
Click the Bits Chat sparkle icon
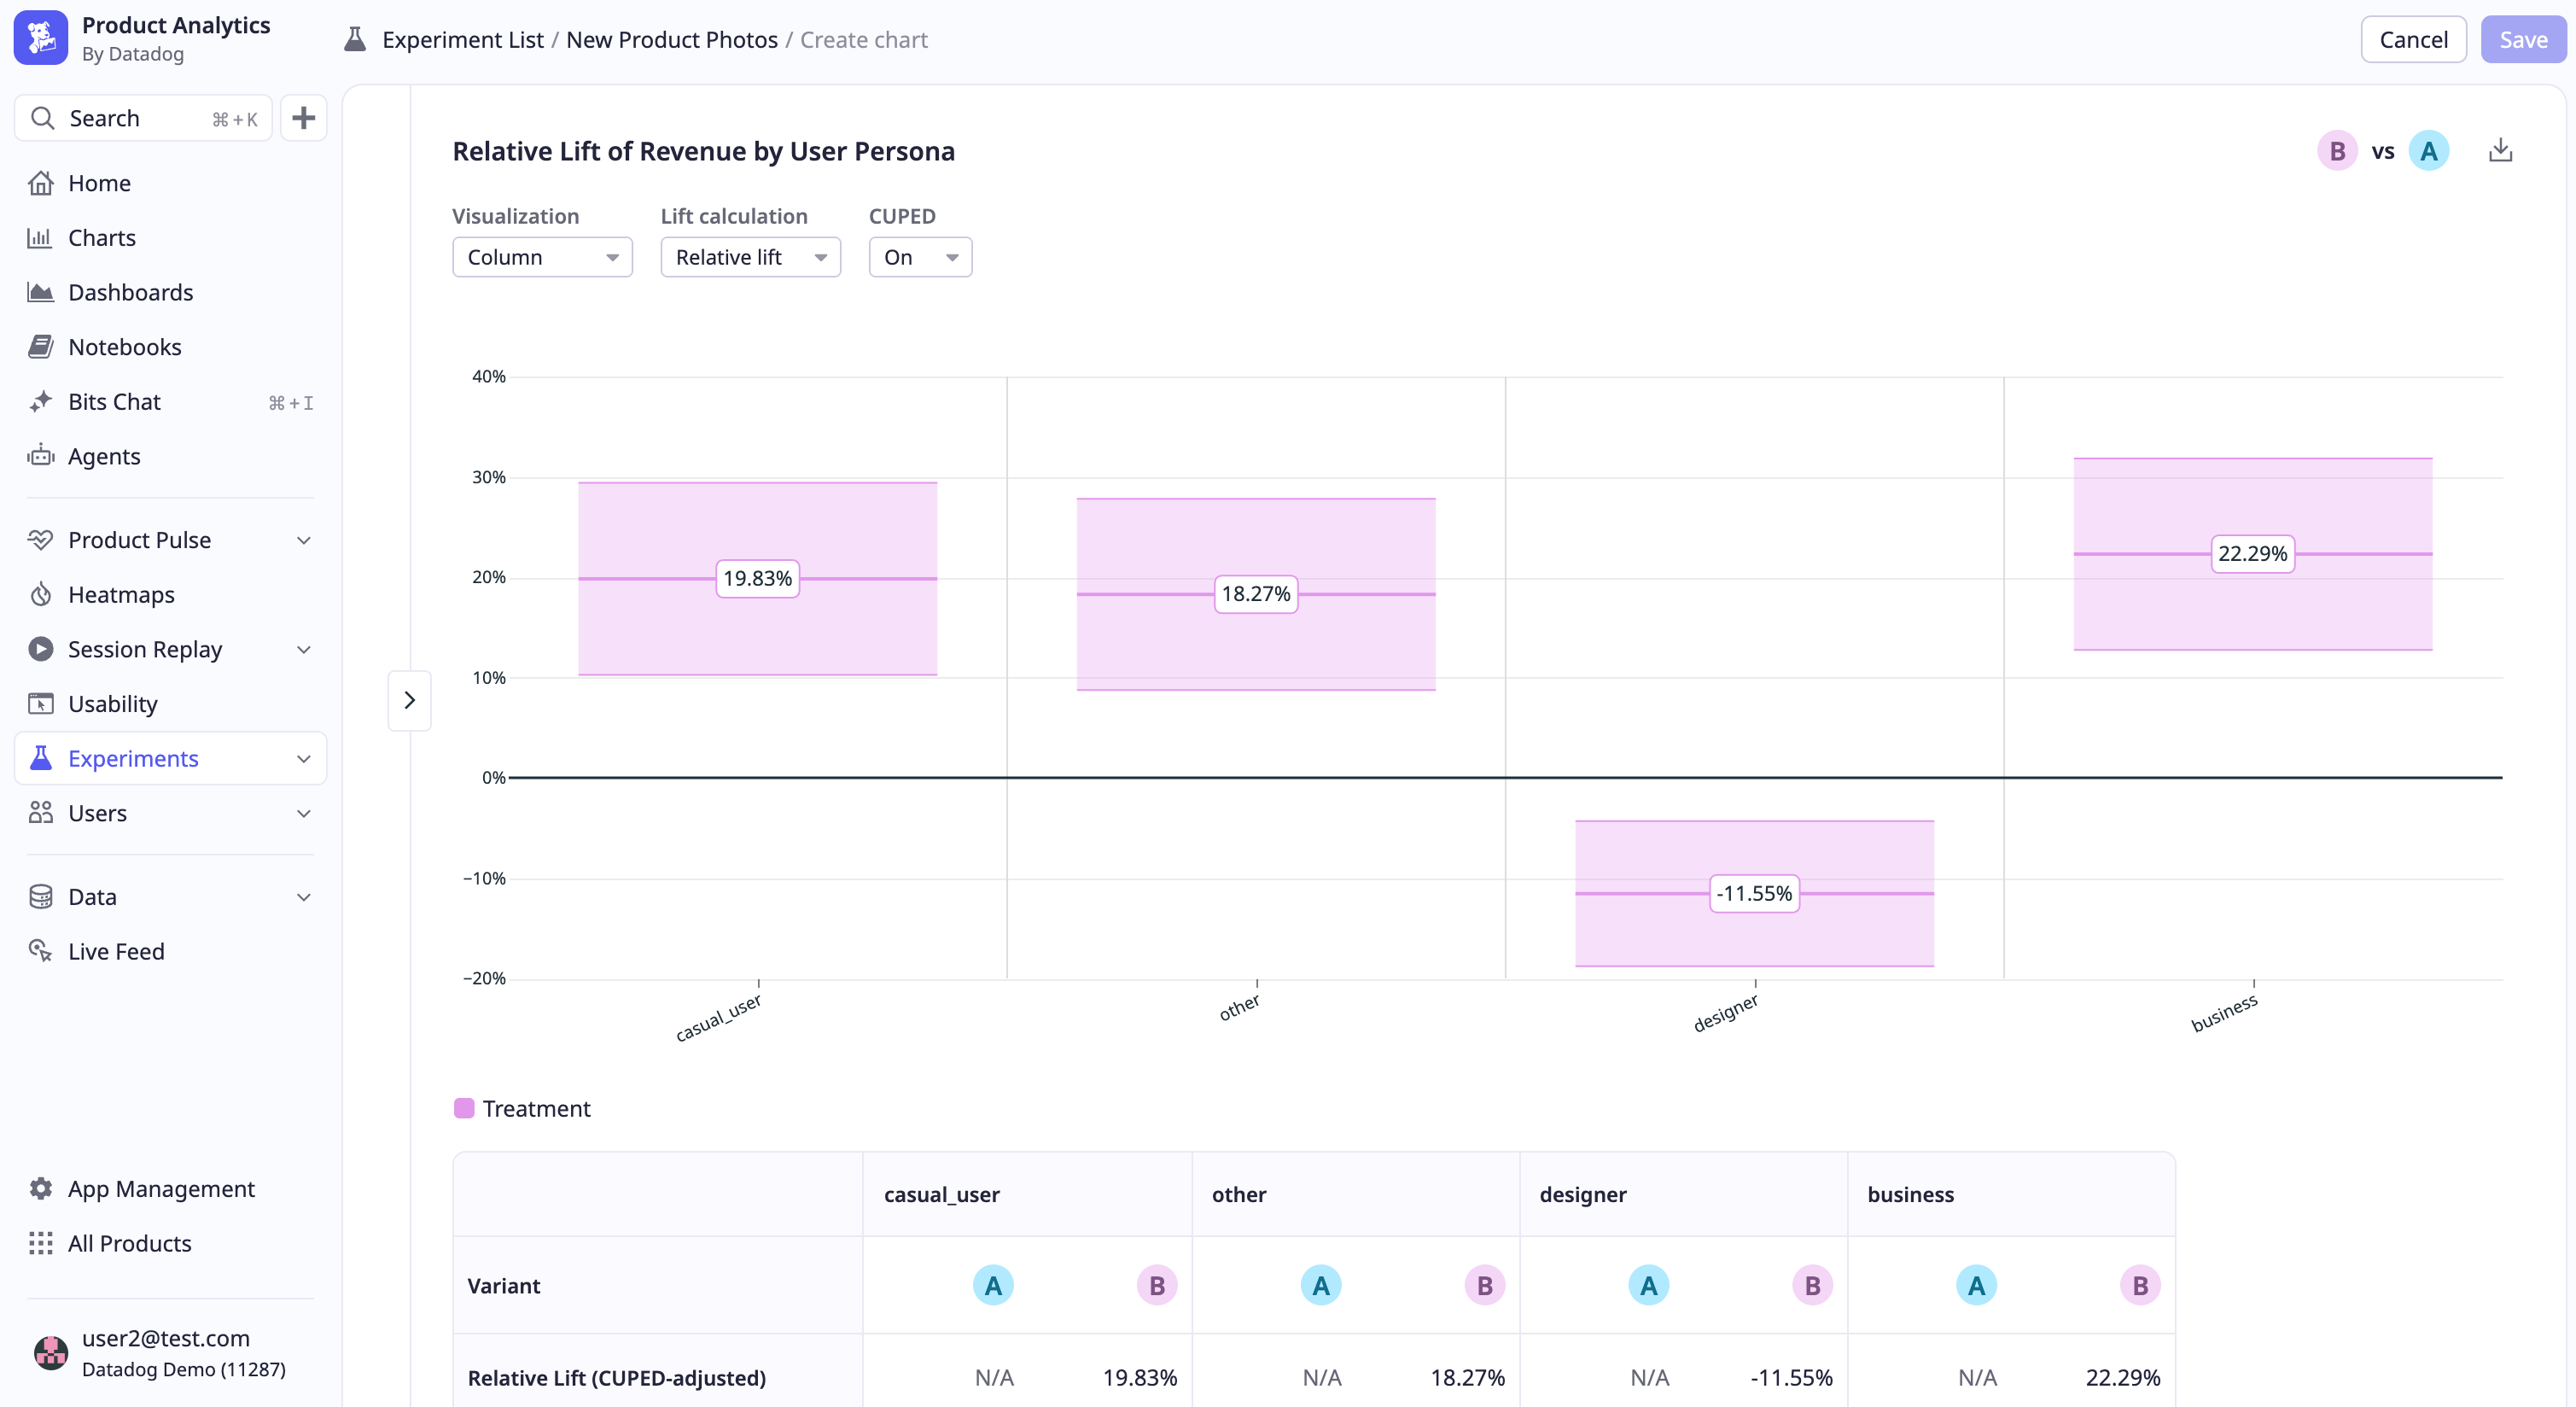coord(41,402)
